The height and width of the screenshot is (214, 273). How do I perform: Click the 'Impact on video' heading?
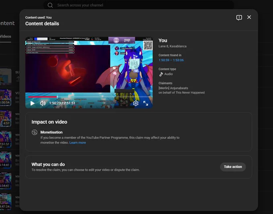click(49, 122)
